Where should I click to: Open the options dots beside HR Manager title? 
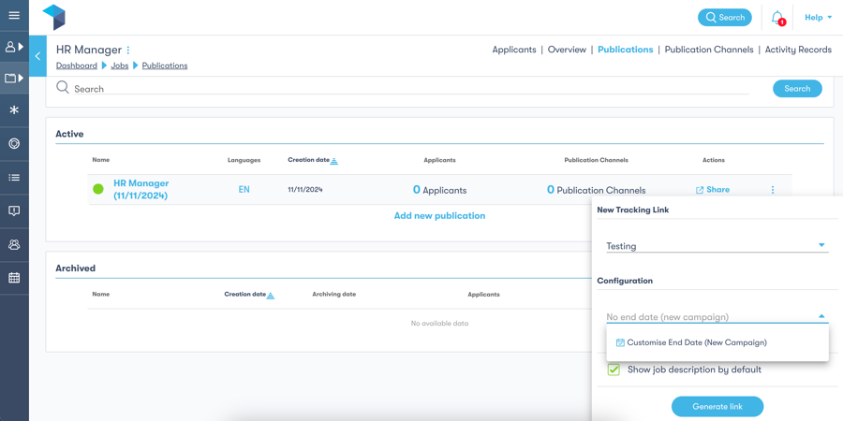click(x=128, y=50)
